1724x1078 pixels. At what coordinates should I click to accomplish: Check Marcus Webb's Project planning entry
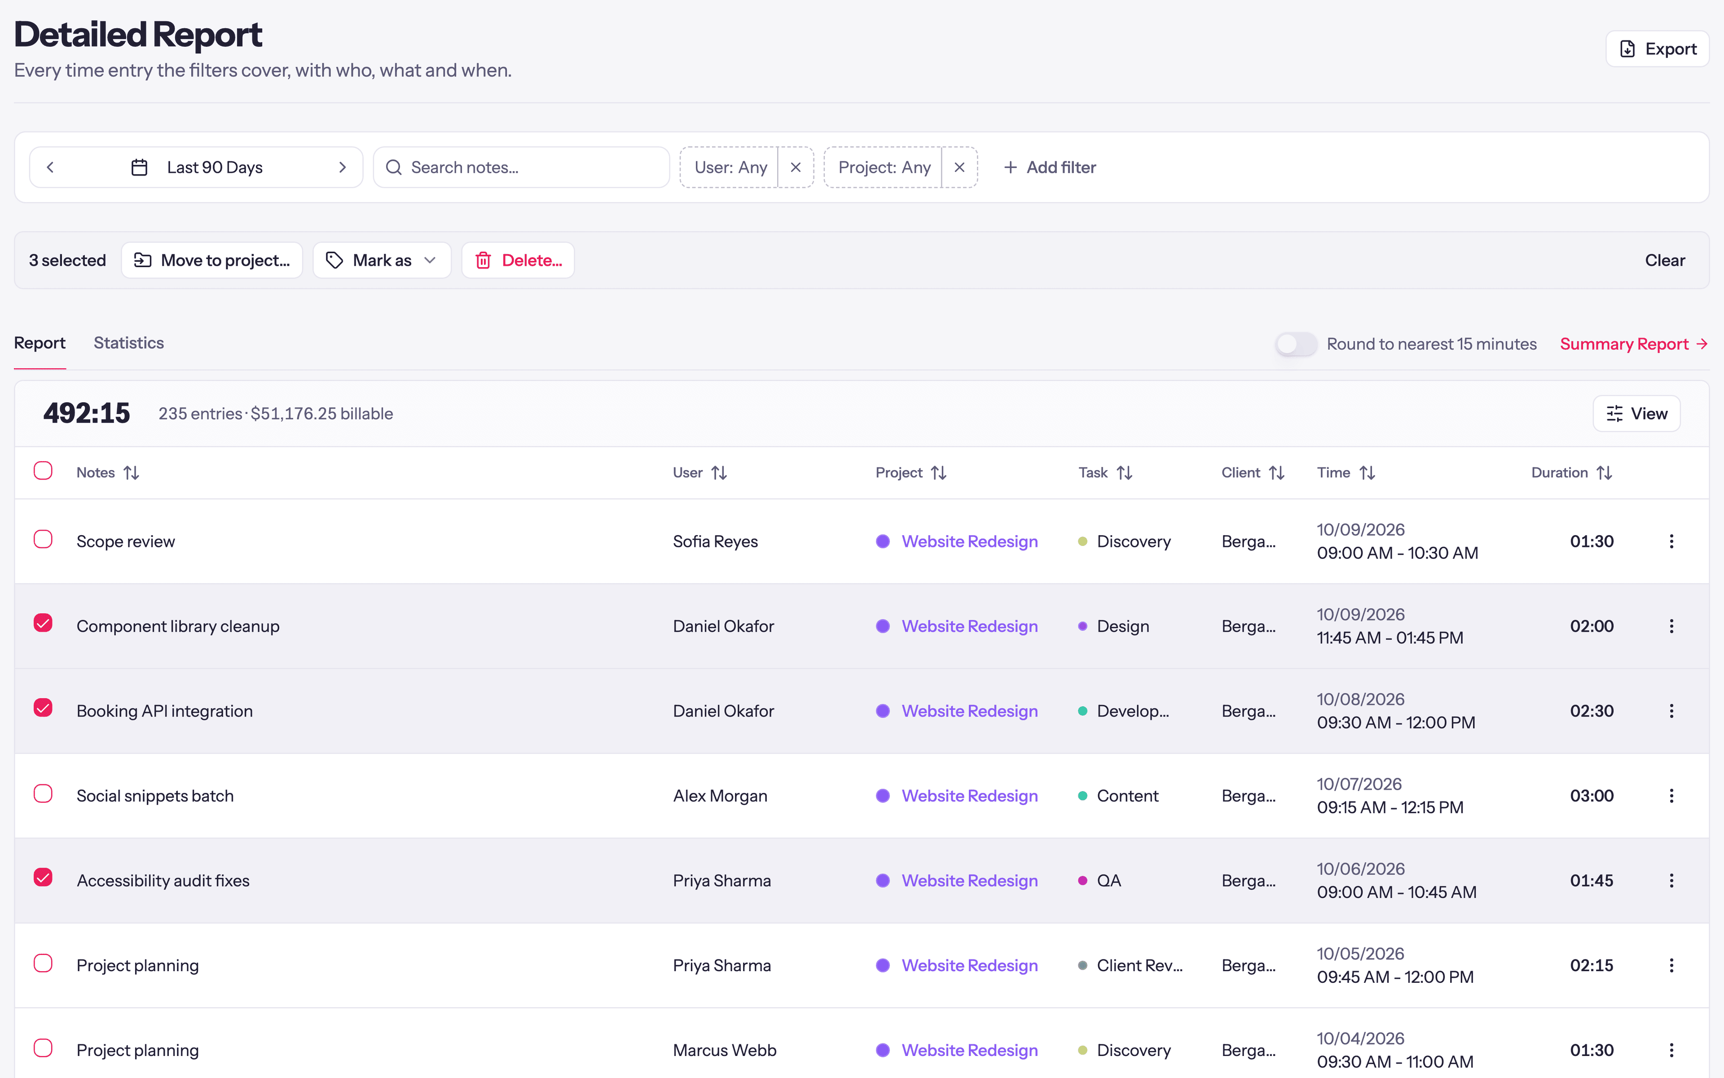tap(43, 1048)
